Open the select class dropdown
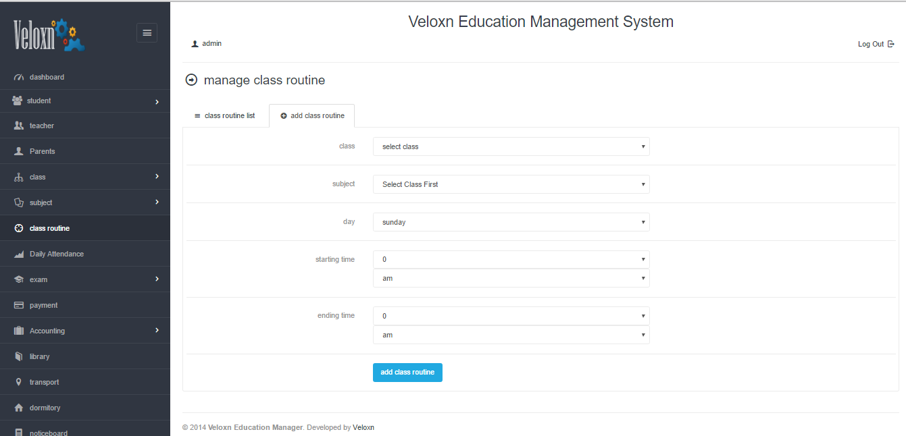Viewport: 906px width, 436px height. [511, 146]
